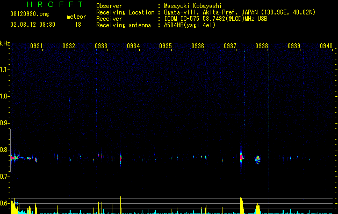This screenshot has width=338, height=214.
Task: Click the scattered echo blob before 0938
Action: [257, 159]
